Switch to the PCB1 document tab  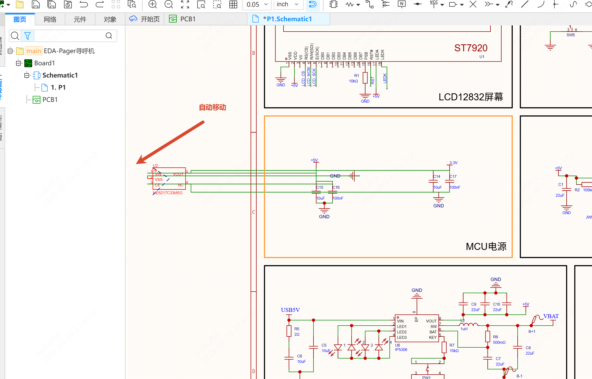click(183, 19)
